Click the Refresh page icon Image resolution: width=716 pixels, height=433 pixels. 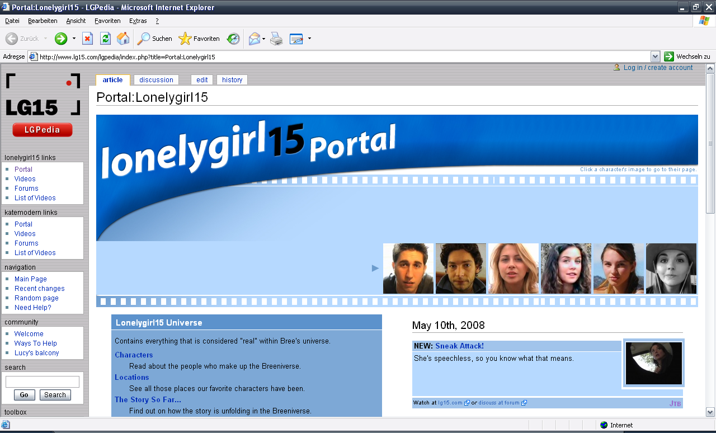point(105,39)
